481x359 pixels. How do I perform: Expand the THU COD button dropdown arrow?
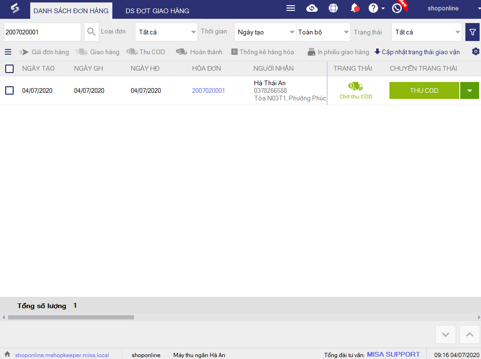coord(469,90)
